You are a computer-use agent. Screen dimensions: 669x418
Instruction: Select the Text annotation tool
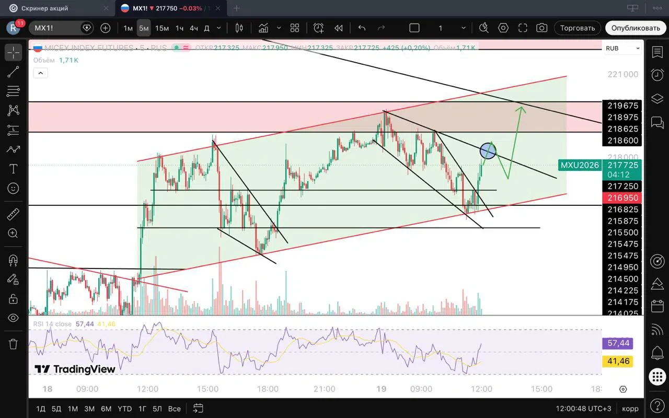13,169
